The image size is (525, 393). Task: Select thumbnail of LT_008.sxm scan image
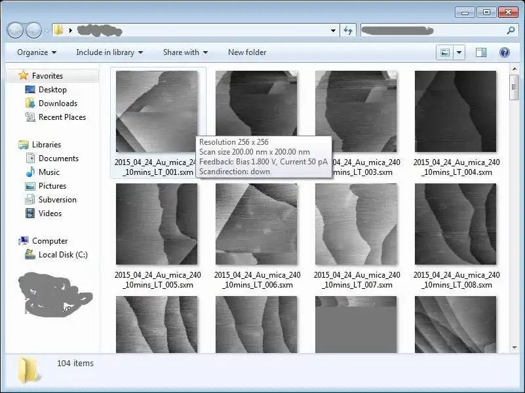(x=456, y=224)
